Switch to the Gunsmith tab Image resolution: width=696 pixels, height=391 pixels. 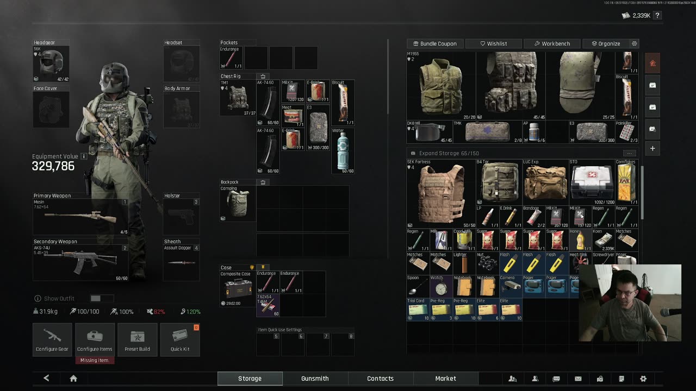coord(315,379)
